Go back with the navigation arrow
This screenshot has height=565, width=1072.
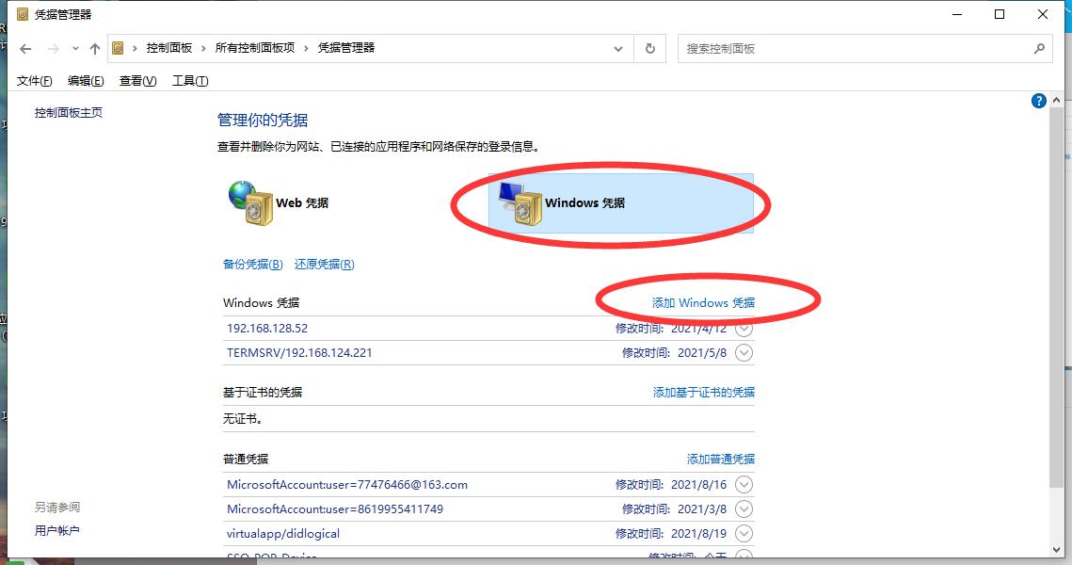coord(25,49)
